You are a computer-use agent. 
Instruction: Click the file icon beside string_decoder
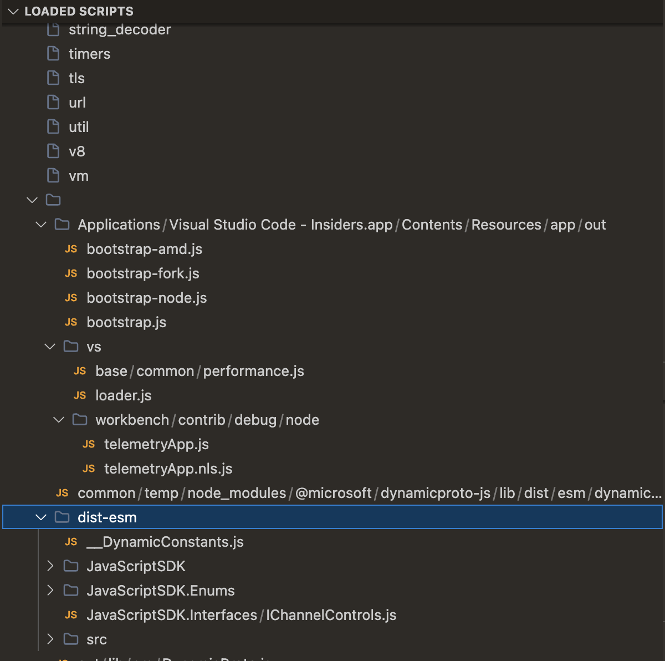click(53, 29)
